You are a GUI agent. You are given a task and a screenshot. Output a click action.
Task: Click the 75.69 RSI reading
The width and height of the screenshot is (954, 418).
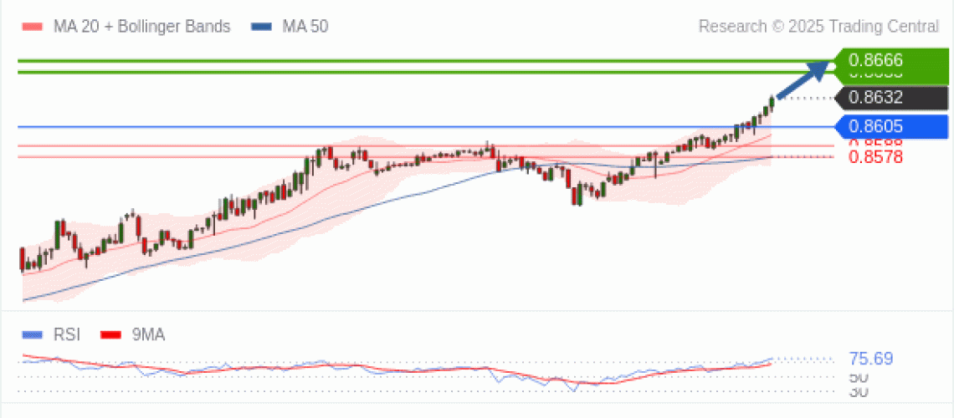click(x=870, y=359)
